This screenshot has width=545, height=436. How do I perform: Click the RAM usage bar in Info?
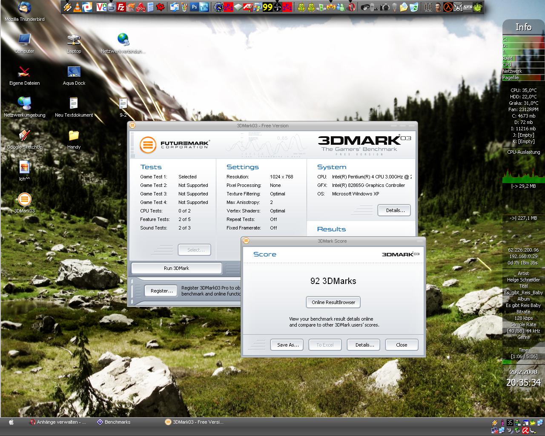coord(523,58)
